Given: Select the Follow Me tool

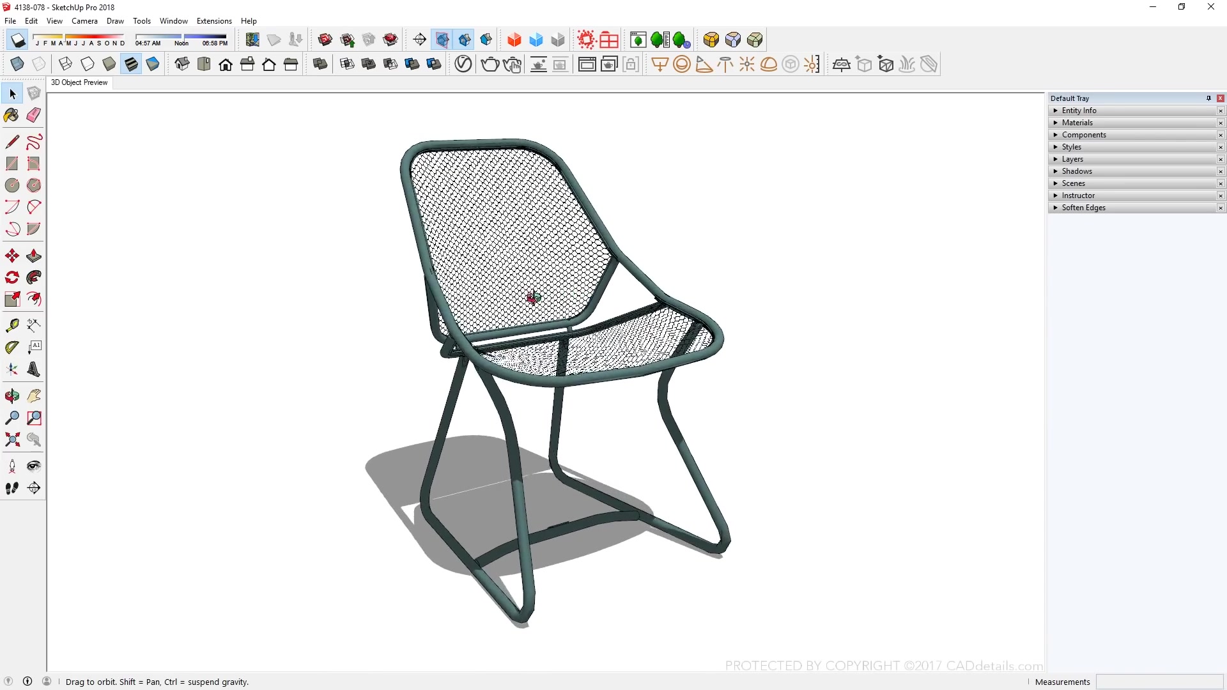Looking at the screenshot, I should point(34,277).
